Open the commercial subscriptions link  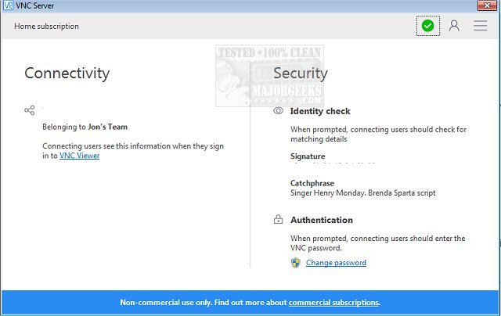(333, 302)
